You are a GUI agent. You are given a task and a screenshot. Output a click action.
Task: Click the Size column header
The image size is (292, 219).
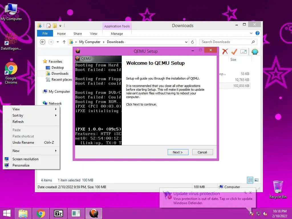point(240,60)
